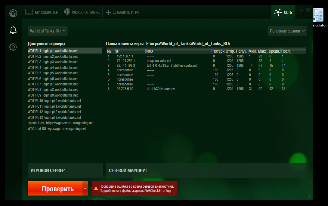The image size is (328, 206).
Task: Click the plus icon to add game
Action: (108, 12)
